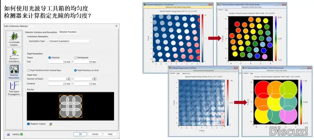Click title icon of Radiant Energy Density Single Mode window
This screenshot has height=140, width=314.
pyautogui.click(x=144, y=4)
